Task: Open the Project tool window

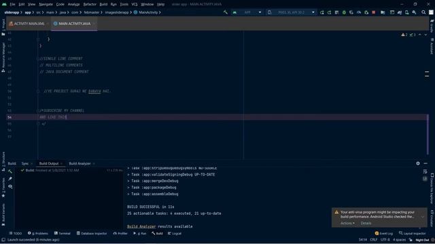Action: pos(3,27)
